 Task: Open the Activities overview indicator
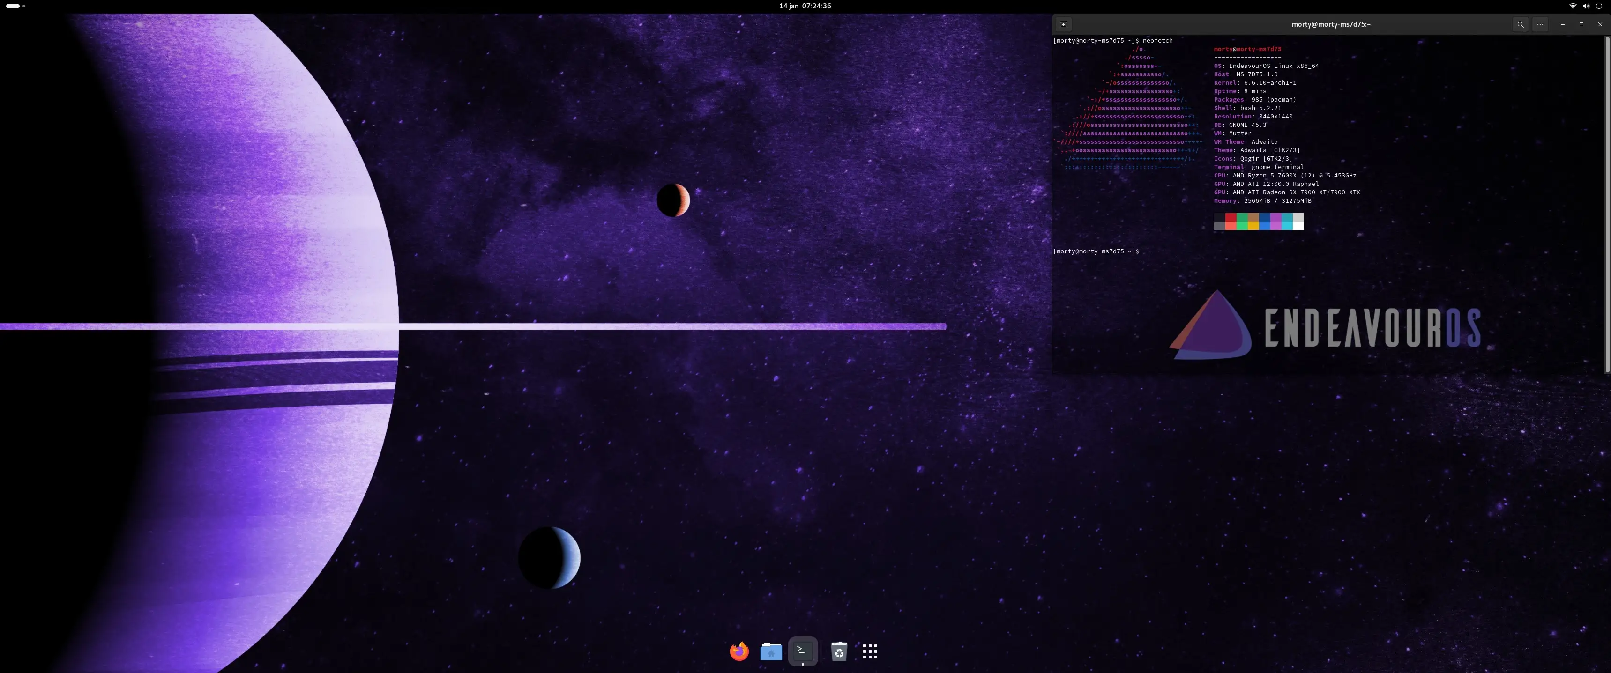(x=15, y=6)
